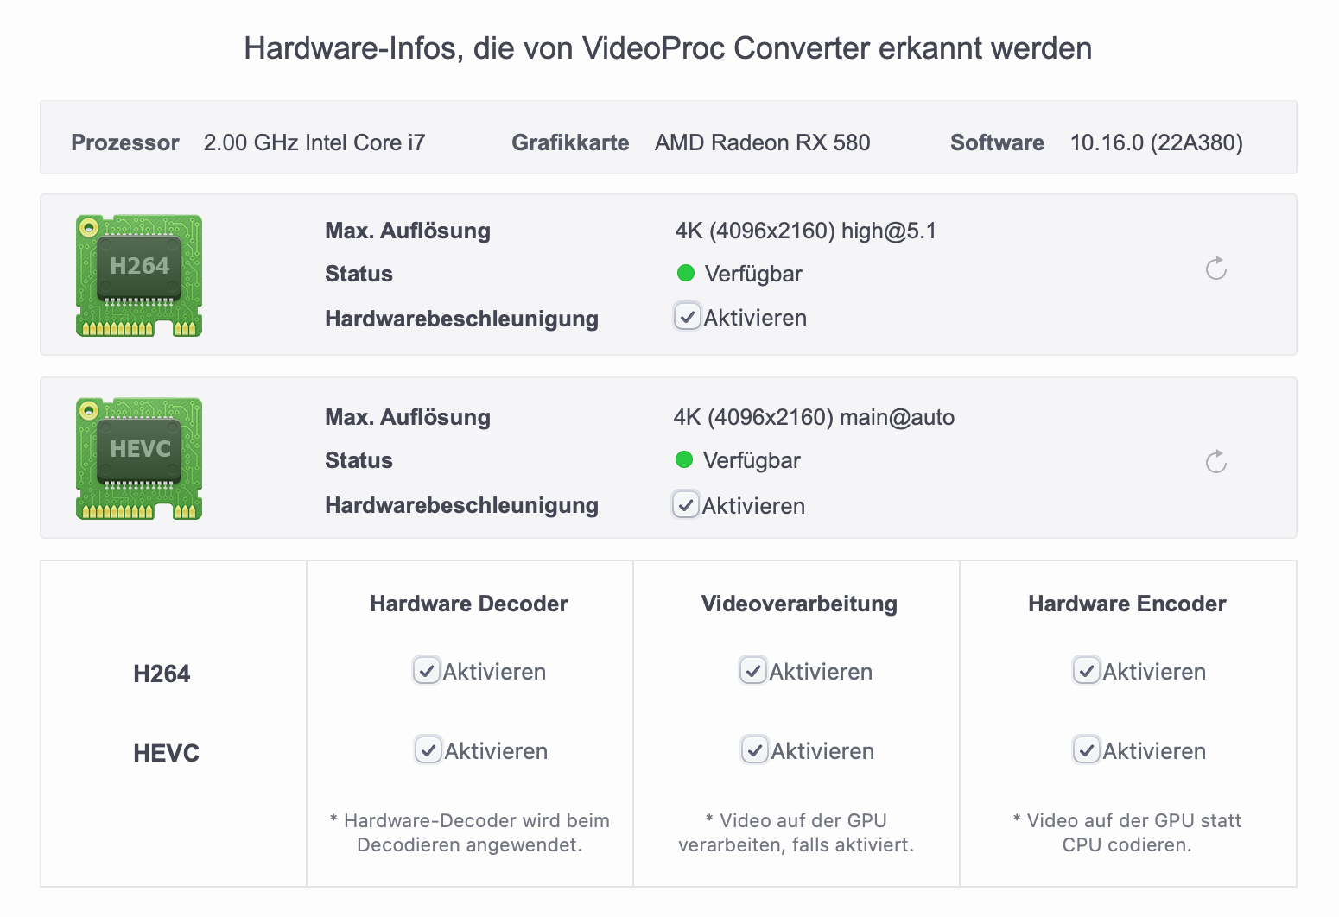Click the green HEVC status indicator
1339x917 pixels.
tap(684, 460)
